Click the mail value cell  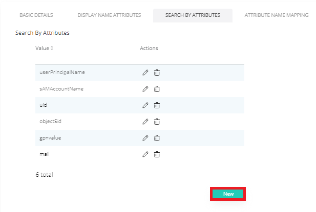45,154
